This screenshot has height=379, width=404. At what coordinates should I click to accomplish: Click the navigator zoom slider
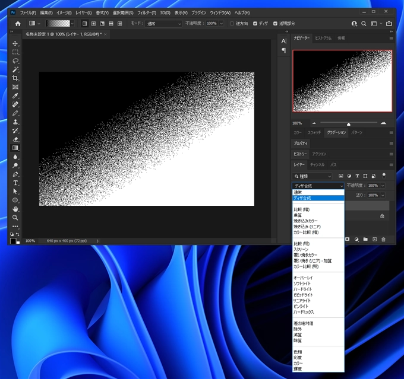348,123
